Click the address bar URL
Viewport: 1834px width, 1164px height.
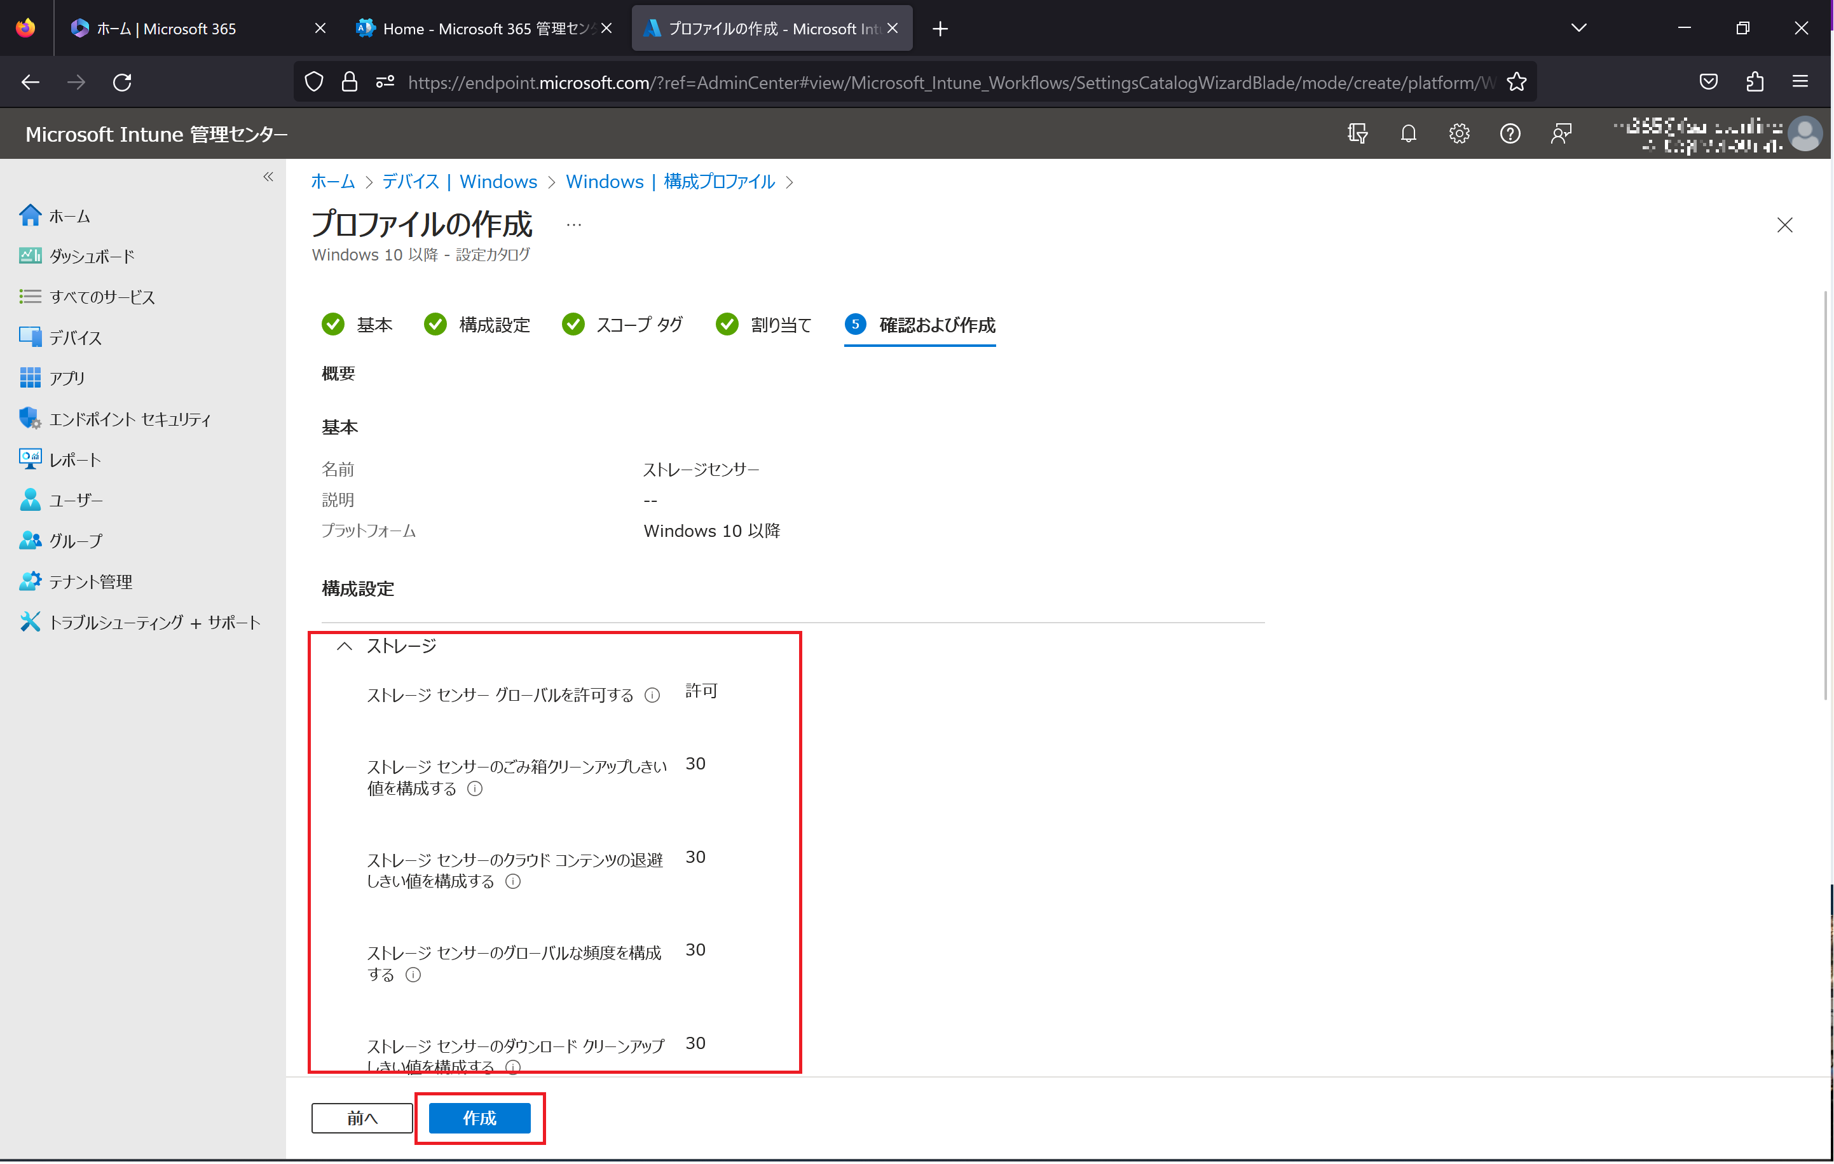[x=950, y=82]
